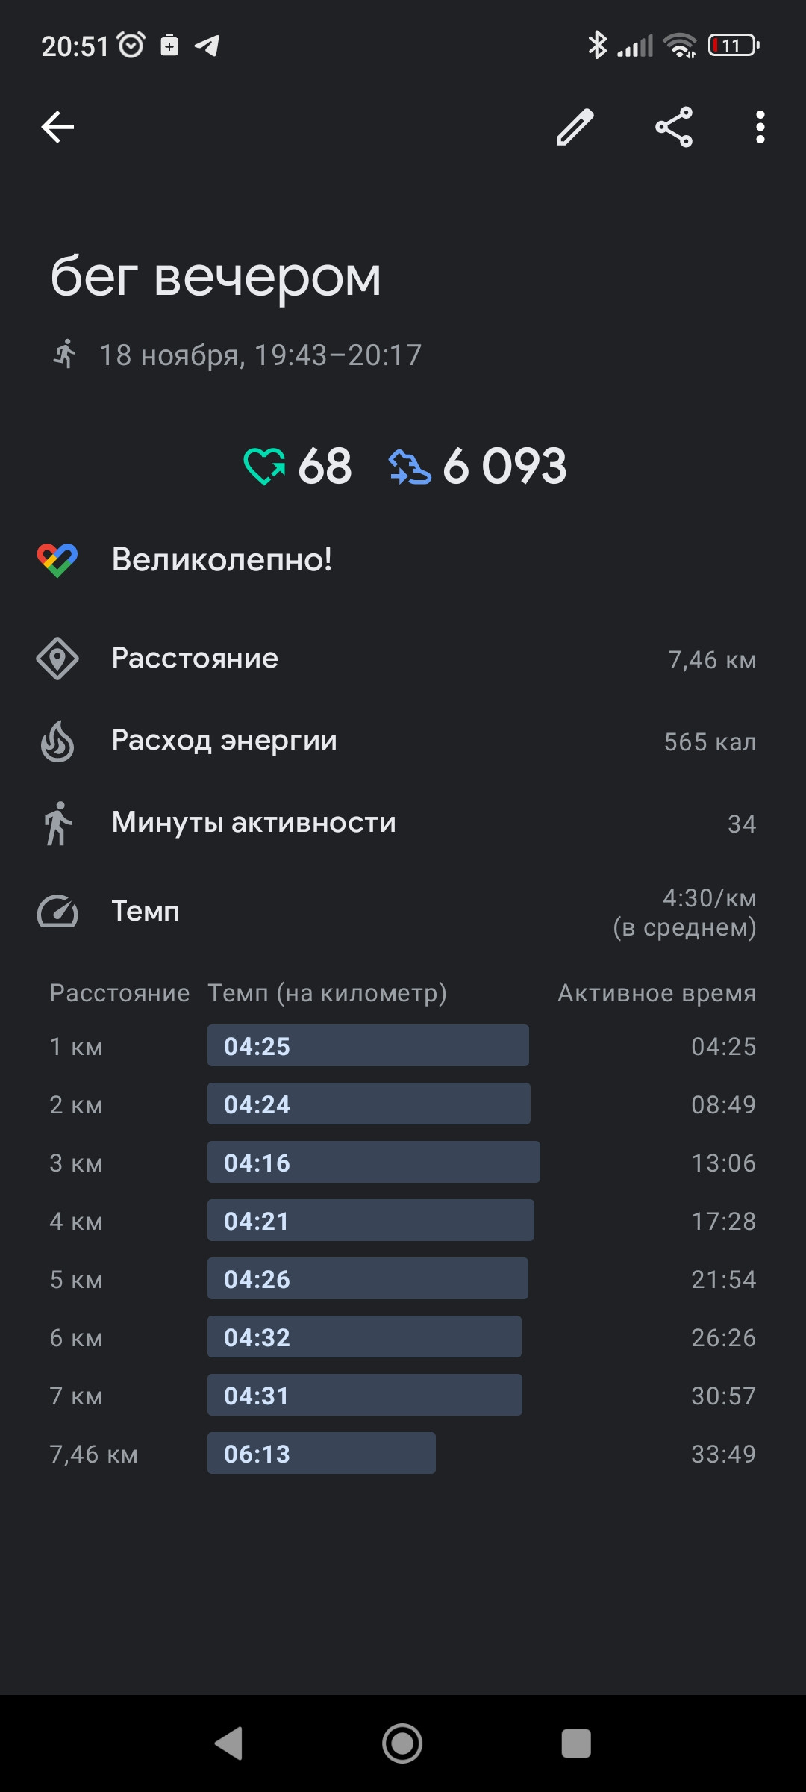The height and width of the screenshot is (1792, 806).
Task: Open the edit pencil icon
Action: tap(575, 127)
